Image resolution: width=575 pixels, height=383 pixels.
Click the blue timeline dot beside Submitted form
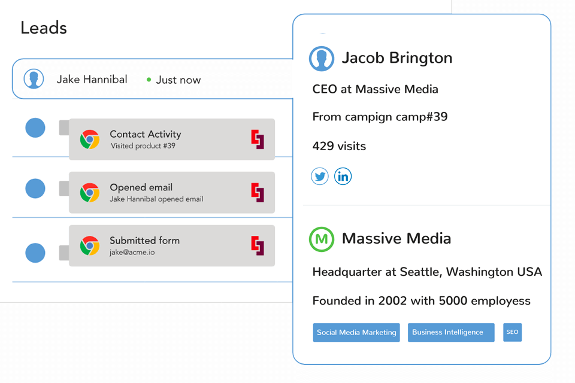[x=35, y=253]
